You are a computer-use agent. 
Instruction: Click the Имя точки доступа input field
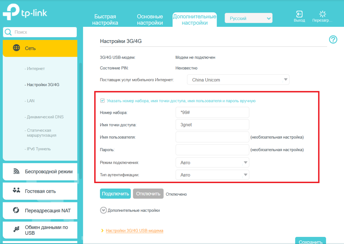click(x=212, y=125)
